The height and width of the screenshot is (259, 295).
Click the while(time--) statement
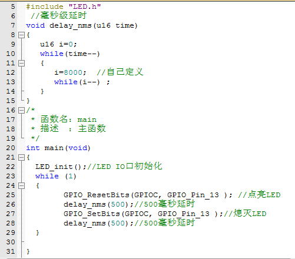(x=70, y=54)
